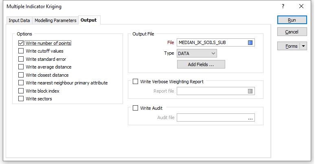Viewport: 316px width, 164px height.
Task: Click the Add Fields button
Action: pos(201,64)
